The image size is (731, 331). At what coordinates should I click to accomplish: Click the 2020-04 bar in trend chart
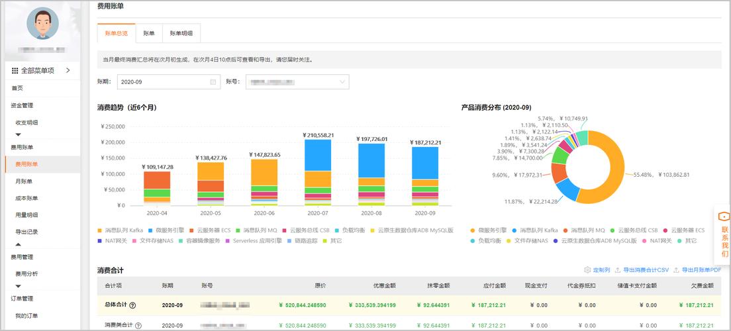pos(157,189)
